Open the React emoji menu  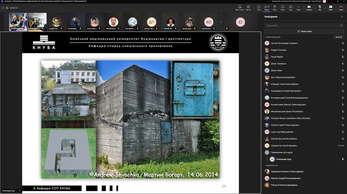(x=282, y=8)
